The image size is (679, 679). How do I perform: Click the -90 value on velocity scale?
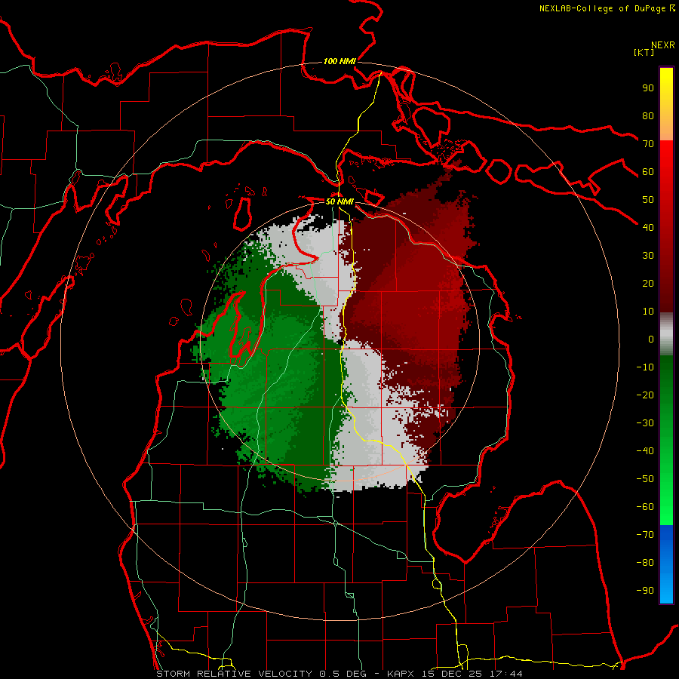(645, 590)
